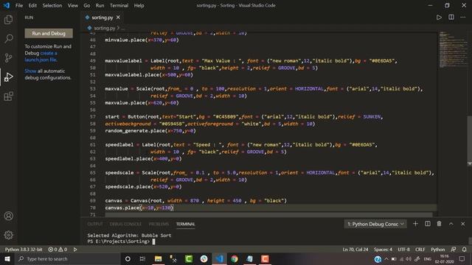The width and height of the screenshot is (472, 265).
Task: Switch to the OUTPUT panel tab
Action: tap(95, 224)
